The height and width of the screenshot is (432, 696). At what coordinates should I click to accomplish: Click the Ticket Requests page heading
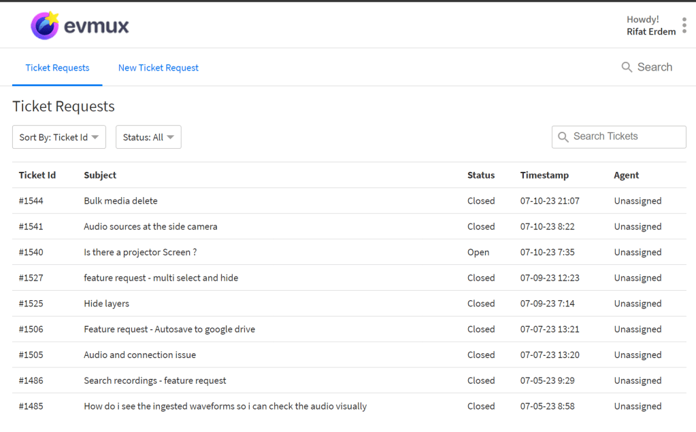tap(63, 107)
